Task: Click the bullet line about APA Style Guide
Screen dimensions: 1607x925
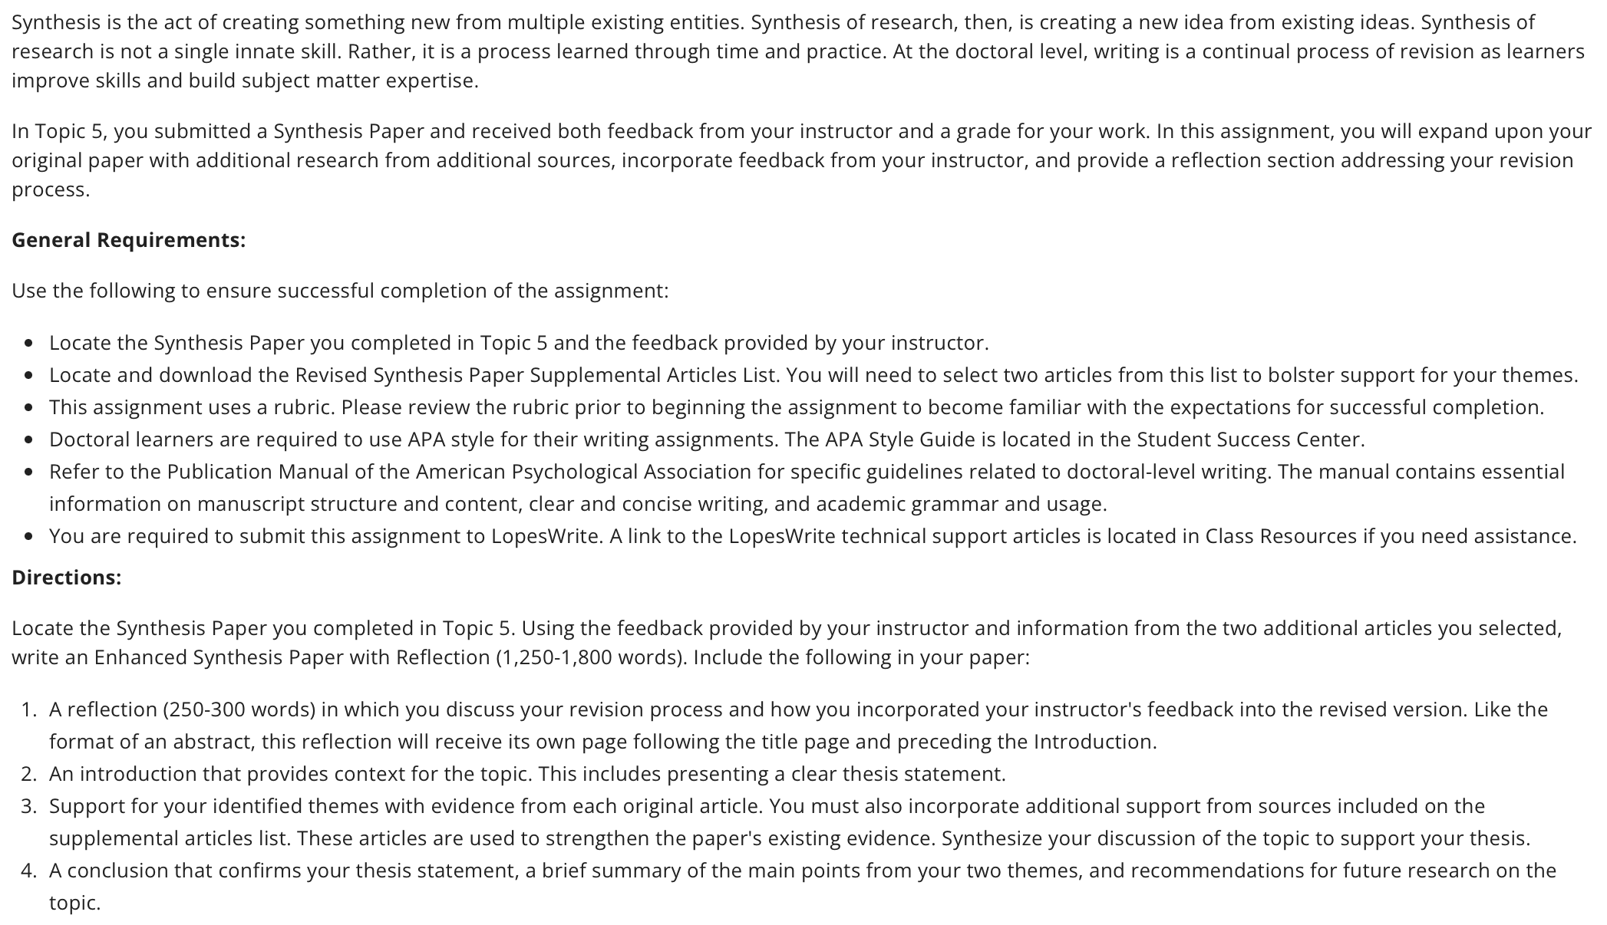Action: (707, 439)
